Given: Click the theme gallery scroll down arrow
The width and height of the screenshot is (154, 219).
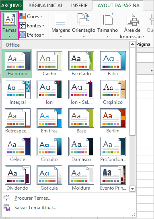Looking at the screenshot, I should [x=132, y=189].
